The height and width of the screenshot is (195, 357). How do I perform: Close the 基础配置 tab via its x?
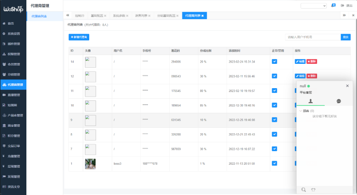(105, 16)
